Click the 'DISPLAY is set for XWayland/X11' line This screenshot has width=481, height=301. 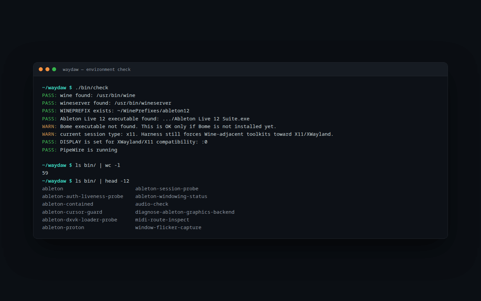125,142
